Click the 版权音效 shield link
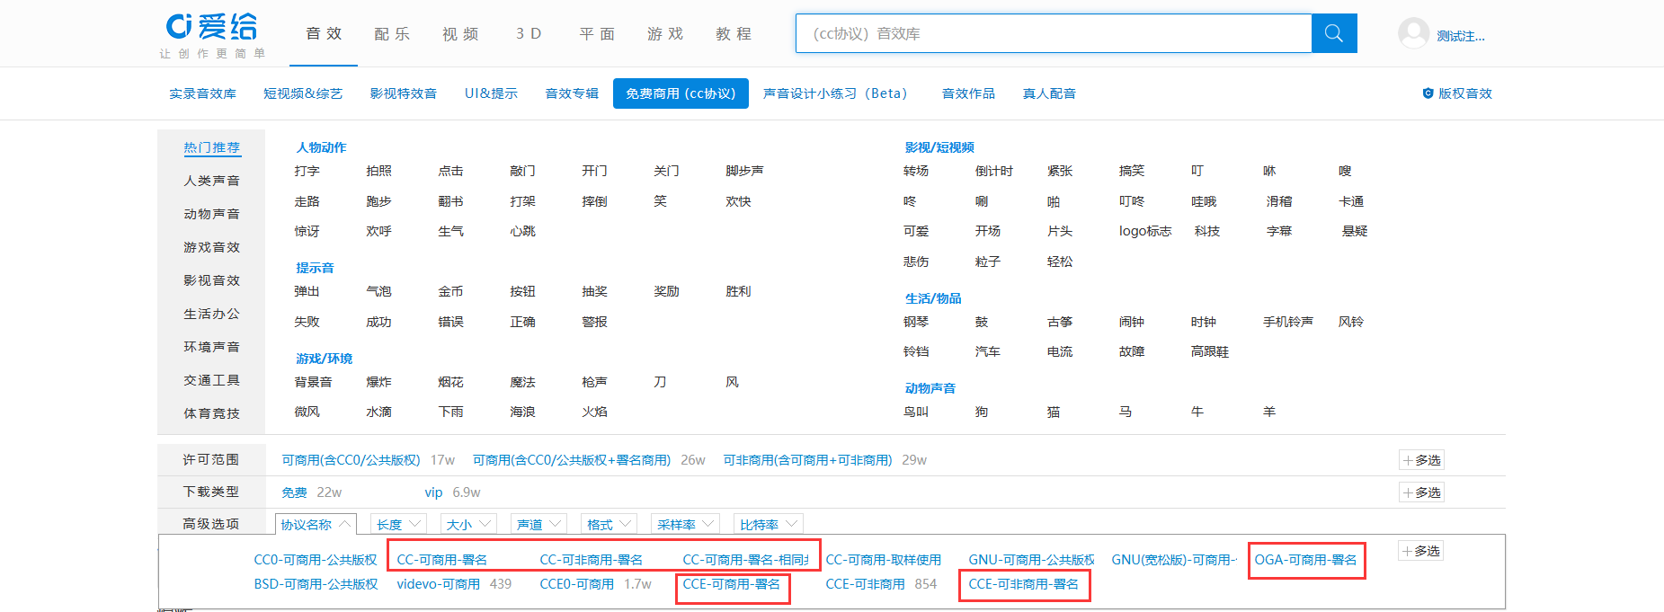The image size is (1664, 612). coord(1457,93)
